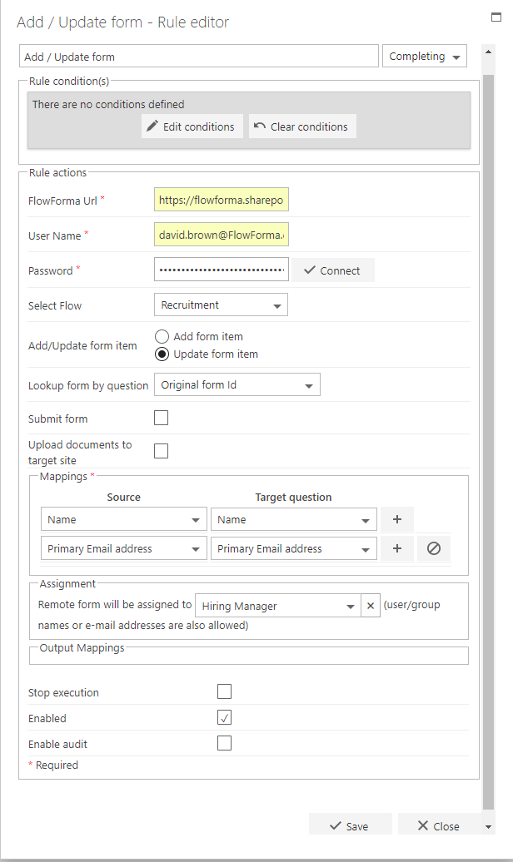Click the Connect button
The image size is (513, 862).
[333, 270]
